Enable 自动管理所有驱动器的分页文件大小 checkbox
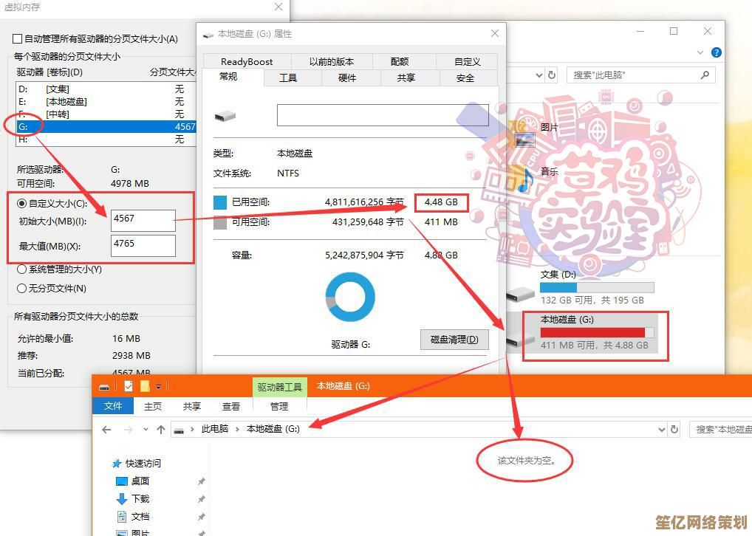 click(18, 38)
